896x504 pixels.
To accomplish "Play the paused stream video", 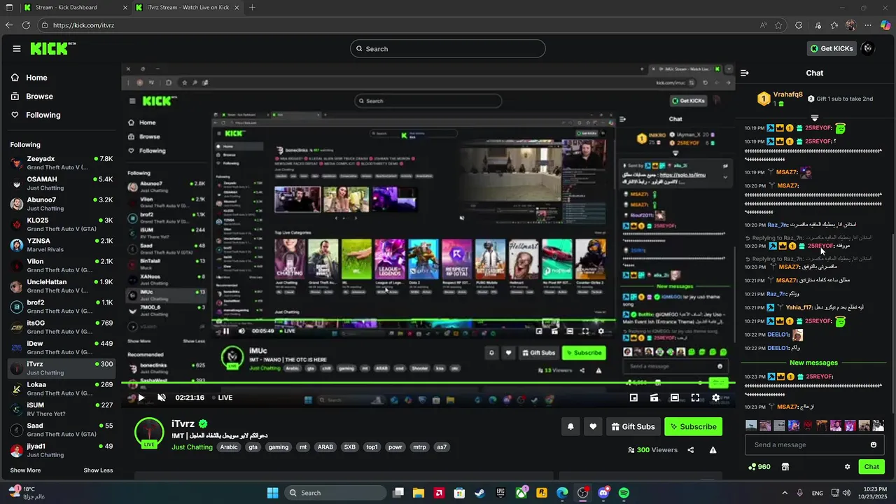I will (x=141, y=398).
